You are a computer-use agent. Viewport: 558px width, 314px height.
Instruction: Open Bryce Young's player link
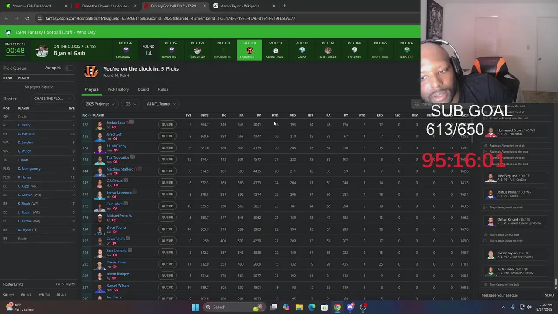click(116, 227)
